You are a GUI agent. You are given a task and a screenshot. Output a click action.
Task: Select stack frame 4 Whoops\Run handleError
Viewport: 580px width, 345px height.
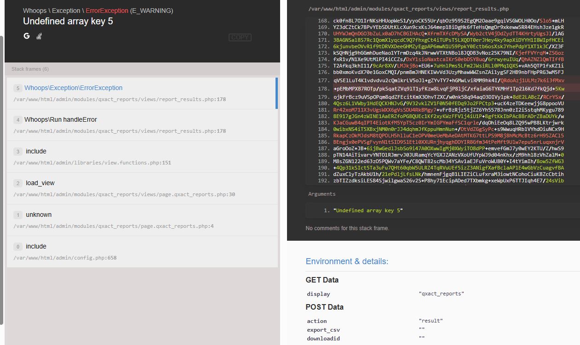142,125
